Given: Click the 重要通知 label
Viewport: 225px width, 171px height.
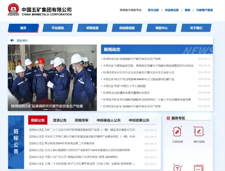Looking at the screenshot, I should coord(22,40).
